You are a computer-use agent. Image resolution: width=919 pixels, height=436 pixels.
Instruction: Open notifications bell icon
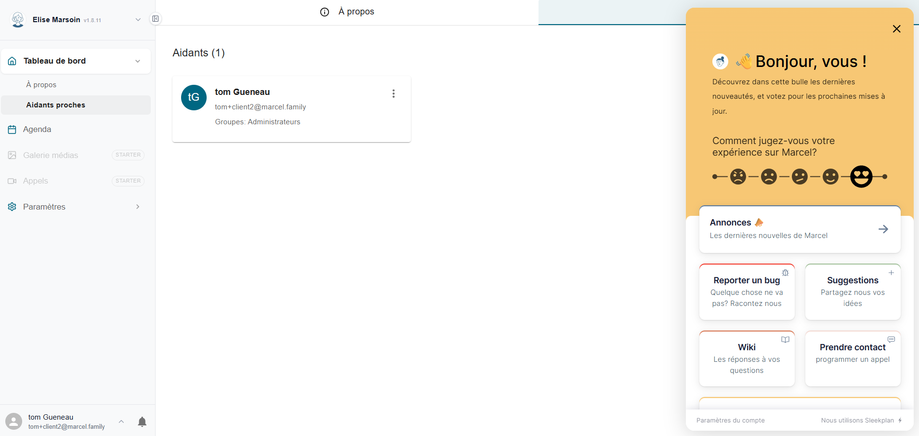142,422
